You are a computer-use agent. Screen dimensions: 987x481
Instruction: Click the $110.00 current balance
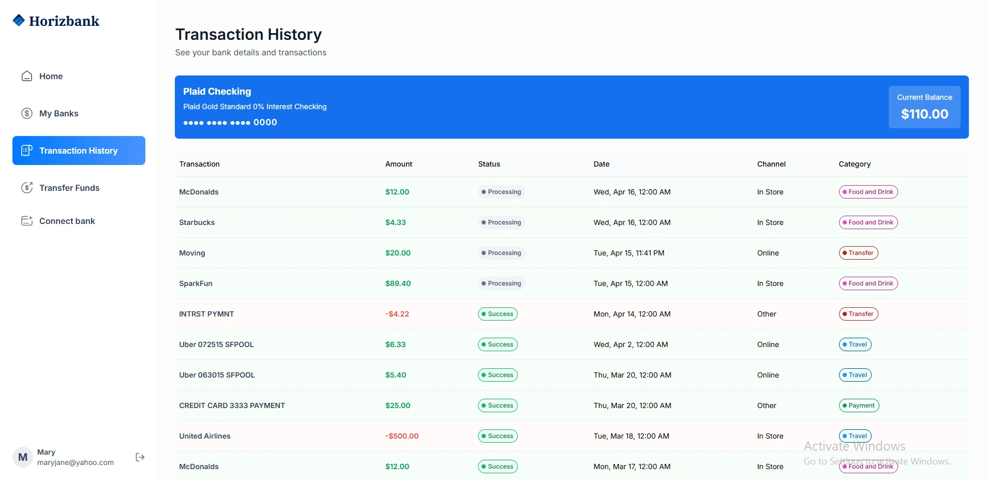coord(924,114)
